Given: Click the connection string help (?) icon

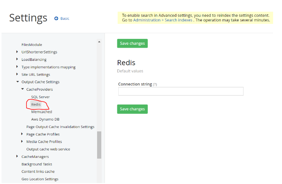Looking at the screenshot, I should click(x=155, y=84).
